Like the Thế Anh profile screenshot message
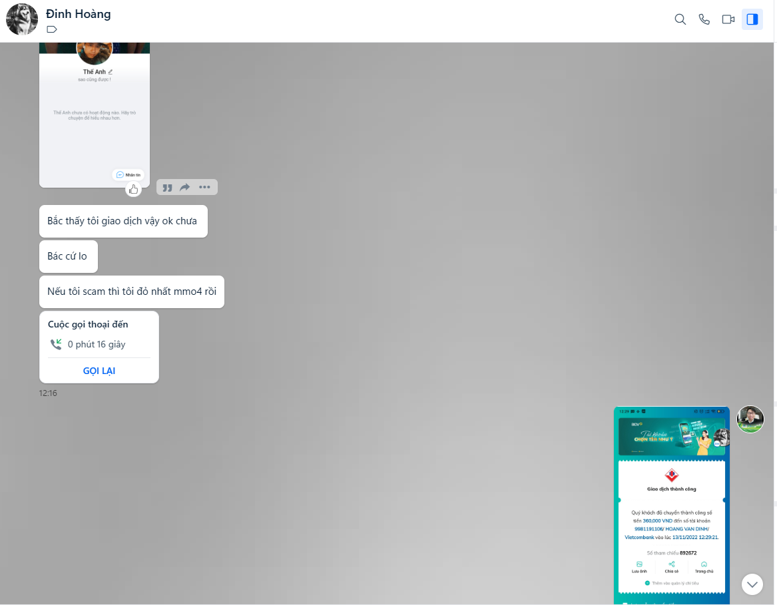This screenshot has width=777, height=605. (x=133, y=189)
